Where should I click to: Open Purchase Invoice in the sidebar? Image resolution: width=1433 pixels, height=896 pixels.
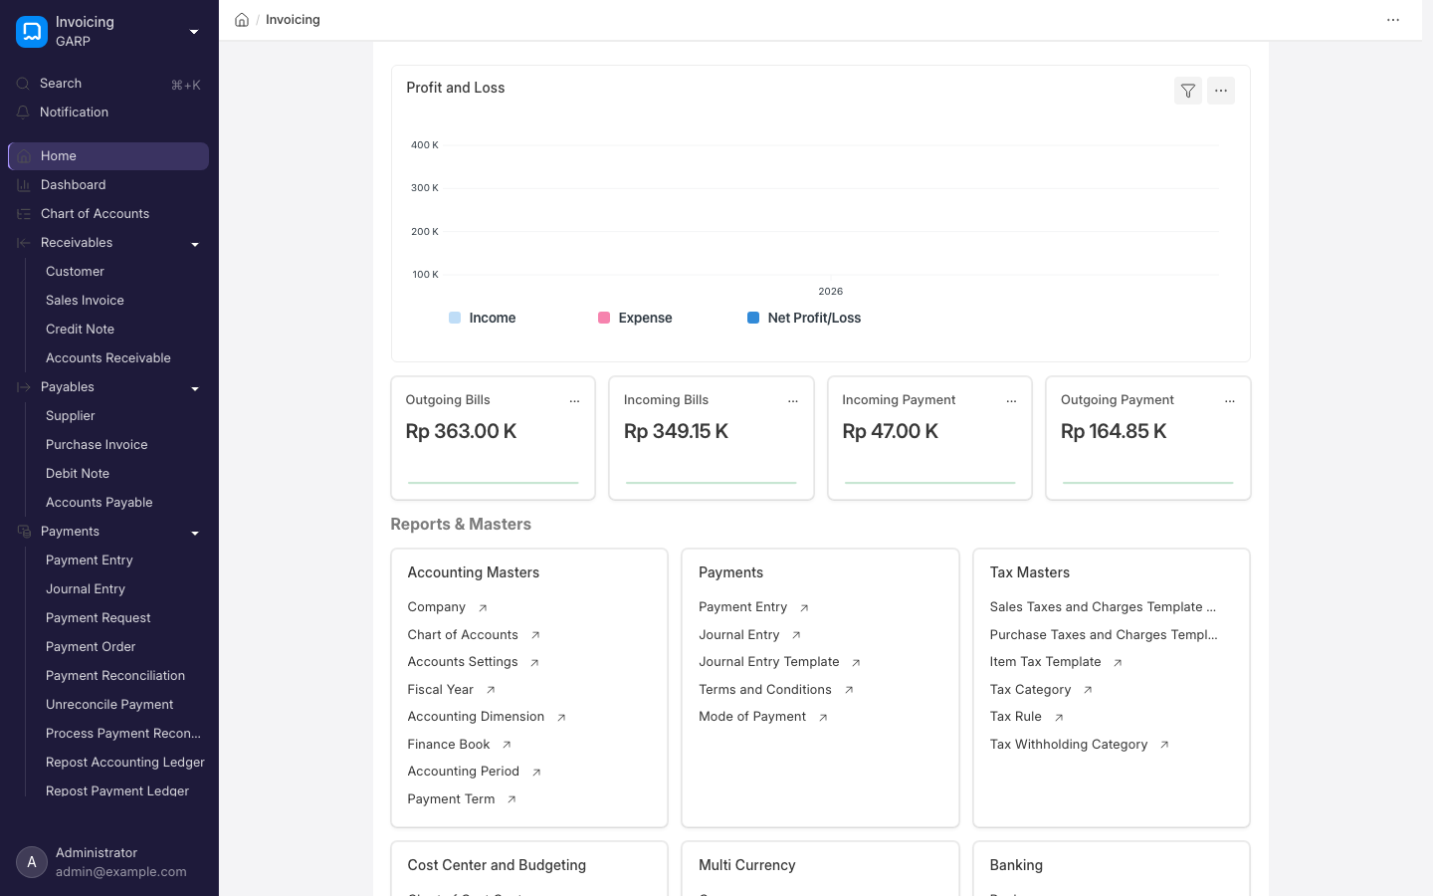point(97,445)
